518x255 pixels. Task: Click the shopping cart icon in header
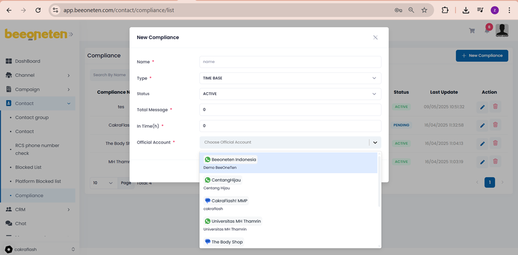(x=472, y=31)
